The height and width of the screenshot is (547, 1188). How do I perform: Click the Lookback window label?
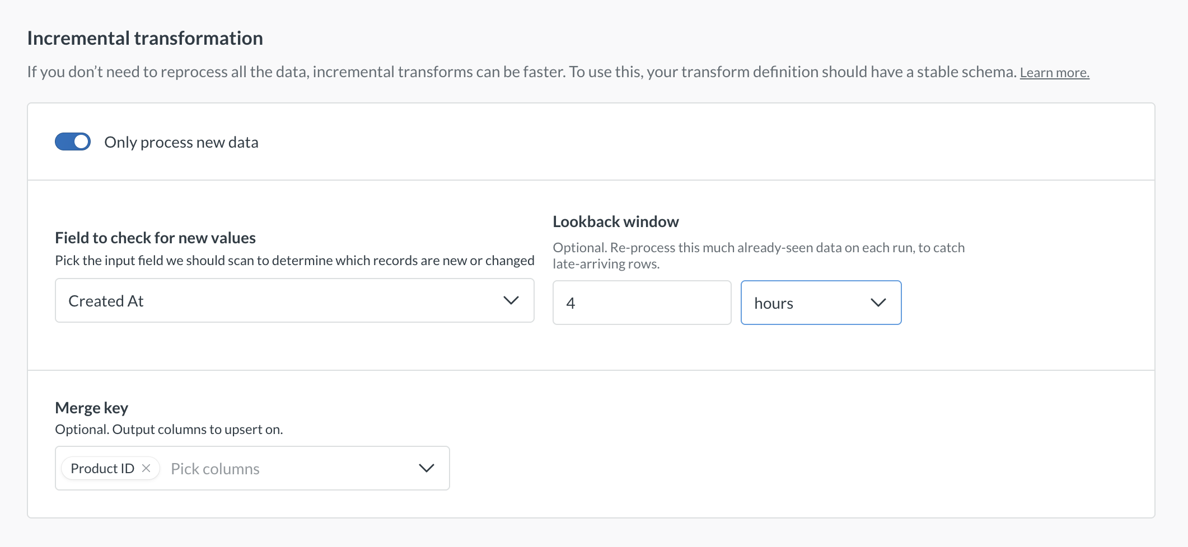pyautogui.click(x=616, y=221)
